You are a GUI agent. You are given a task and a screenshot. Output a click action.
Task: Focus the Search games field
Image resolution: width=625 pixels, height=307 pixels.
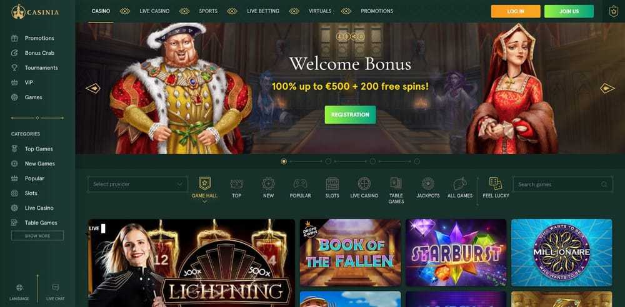[x=562, y=184]
